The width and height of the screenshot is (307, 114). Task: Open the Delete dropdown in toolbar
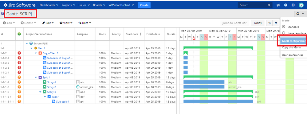coord(28,23)
